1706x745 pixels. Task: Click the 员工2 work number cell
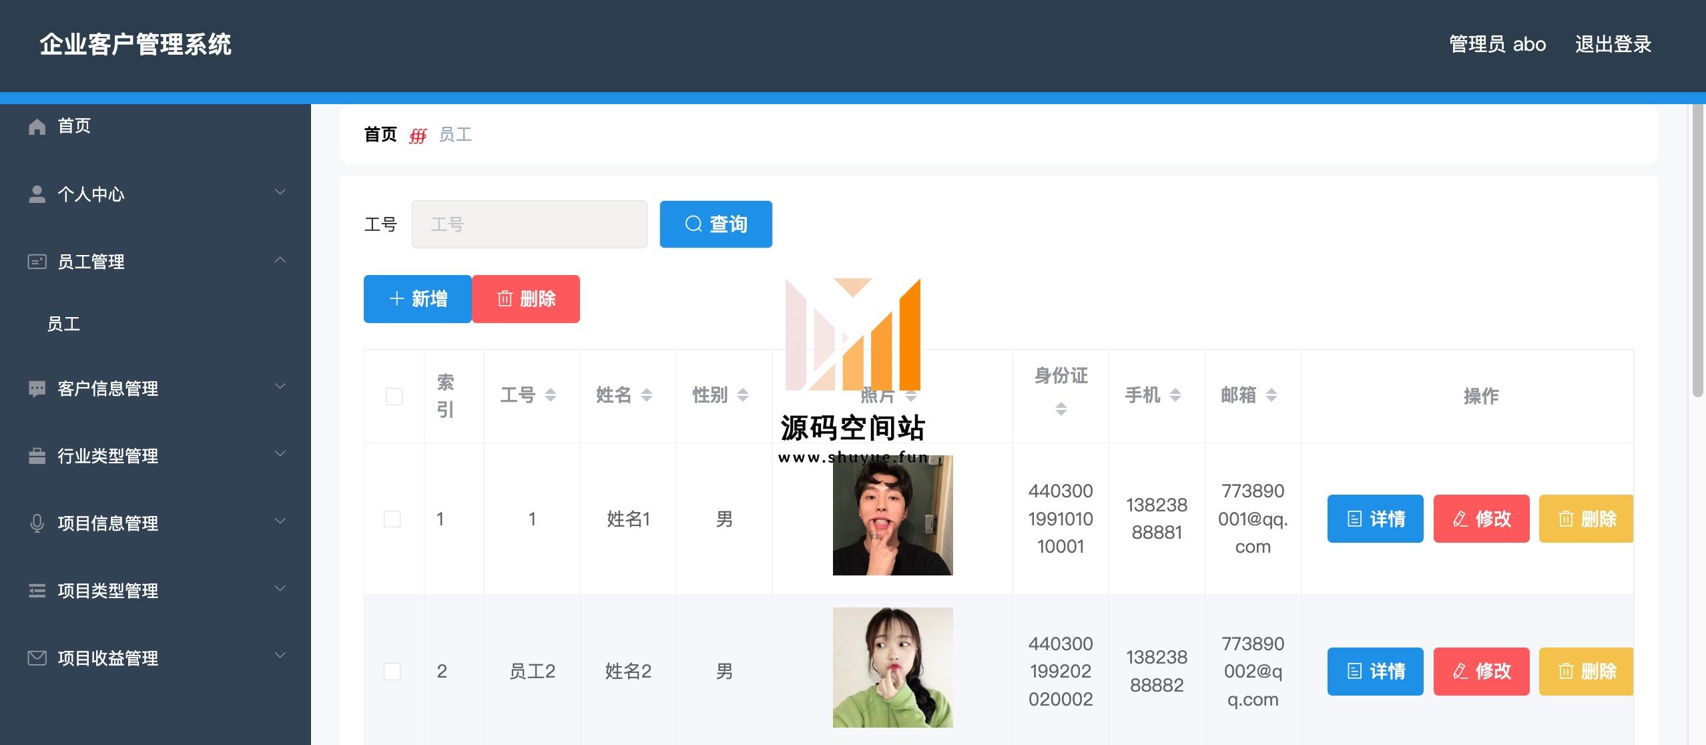[532, 671]
